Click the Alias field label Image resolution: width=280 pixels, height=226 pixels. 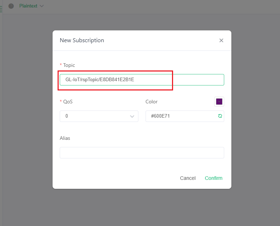65,138
